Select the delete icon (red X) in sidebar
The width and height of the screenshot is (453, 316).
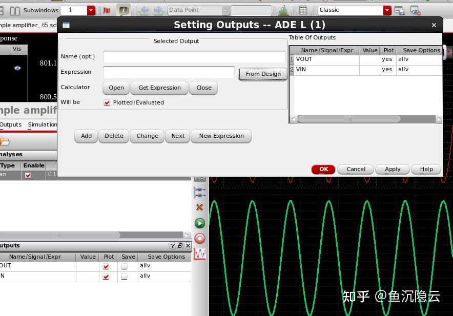pos(199,207)
